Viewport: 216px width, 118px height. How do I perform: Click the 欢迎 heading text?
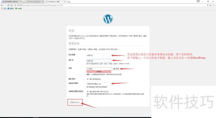tap(71, 31)
